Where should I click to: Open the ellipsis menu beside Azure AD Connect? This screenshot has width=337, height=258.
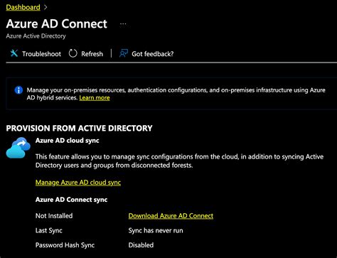tap(123, 24)
